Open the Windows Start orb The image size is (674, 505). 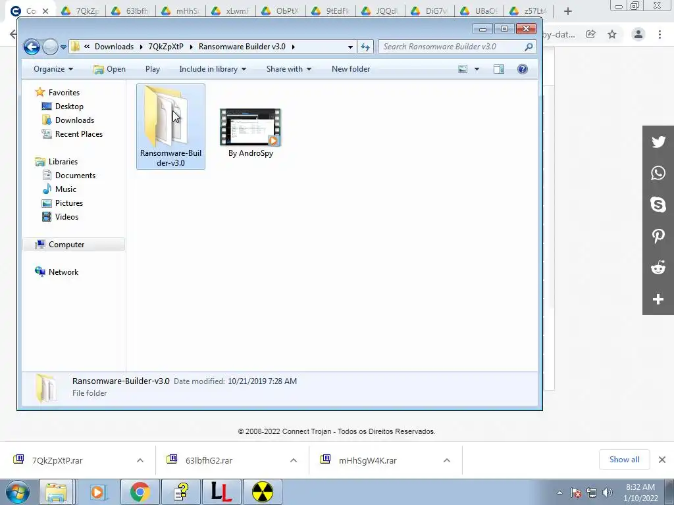click(18, 492)
